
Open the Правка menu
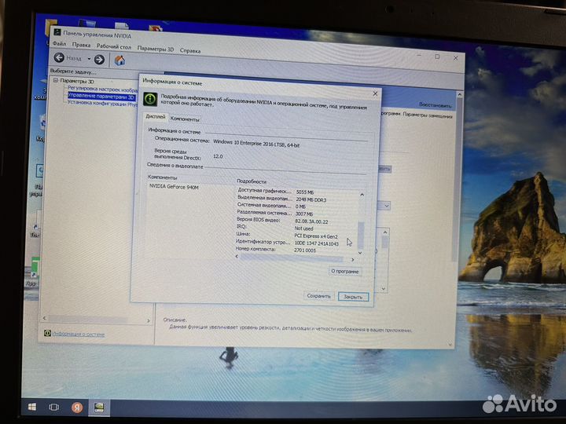(x=81, y=45)
